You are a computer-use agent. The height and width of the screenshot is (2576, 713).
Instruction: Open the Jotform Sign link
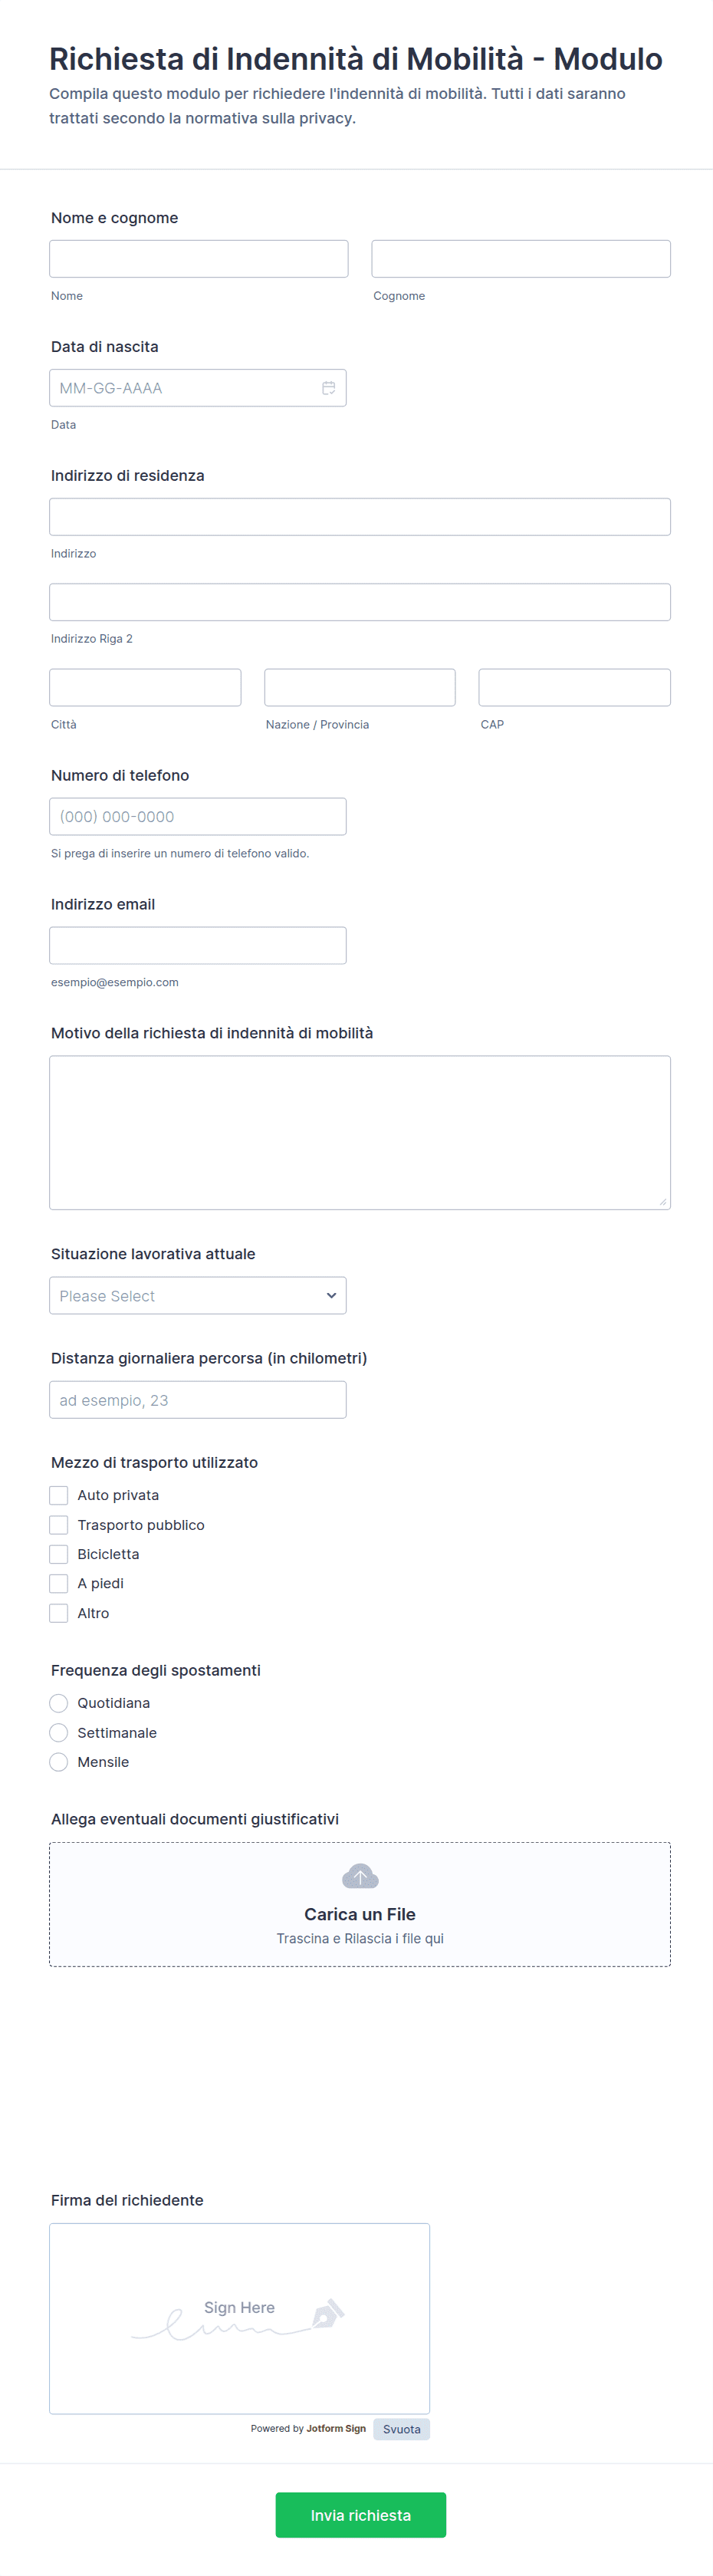pyautogui.click(x=336, y=2429)
